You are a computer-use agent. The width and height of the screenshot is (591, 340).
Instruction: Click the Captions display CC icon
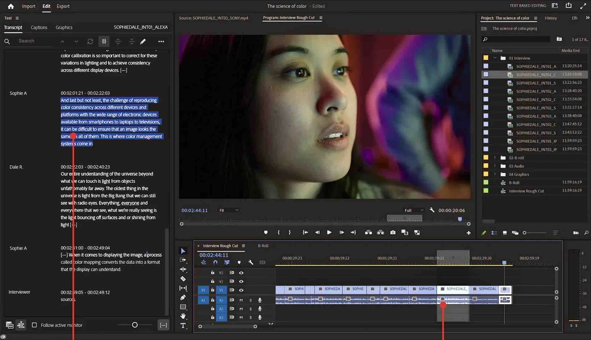click(262, 262)
